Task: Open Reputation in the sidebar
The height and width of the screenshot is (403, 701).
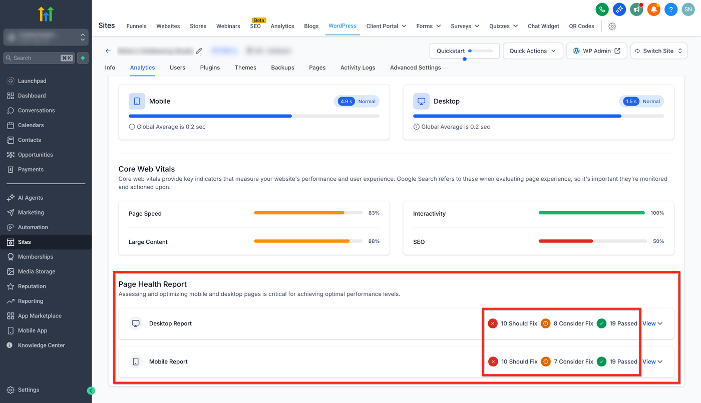Action: [x=32, y=286]
